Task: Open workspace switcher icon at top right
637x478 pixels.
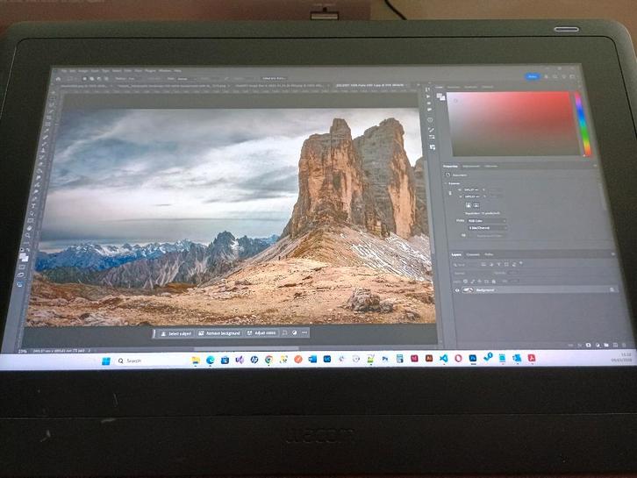Action: [x=572, y=77]
